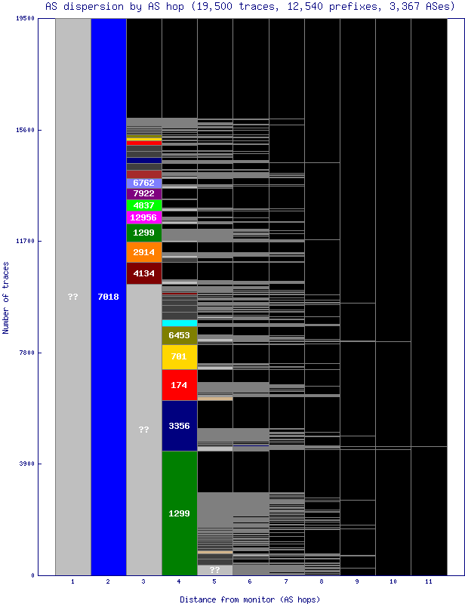This screenshot has width=465, height=604.
Task: Select the magenta 12956 segment
Action: coord(144,217)
